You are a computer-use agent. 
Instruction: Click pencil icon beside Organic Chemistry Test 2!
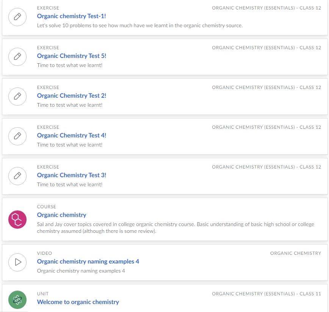click(x=17, y=97)
